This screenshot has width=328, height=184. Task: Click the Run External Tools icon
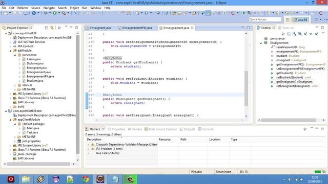[x=64, y=13]
